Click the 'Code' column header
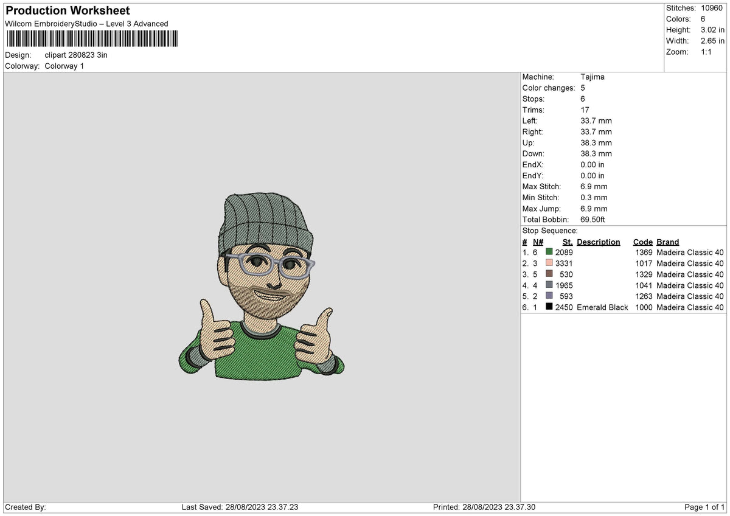 coord(642,242)
